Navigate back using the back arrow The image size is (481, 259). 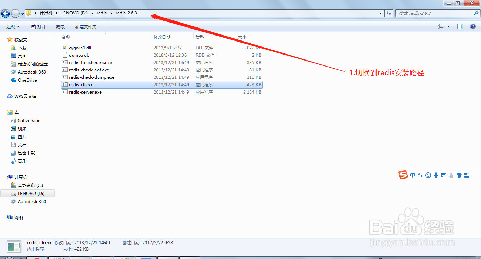[5, 13]
